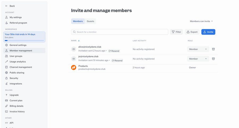The image size is (239, 128).
Task: Go back using the Back arrow
Action: point(10,6)
